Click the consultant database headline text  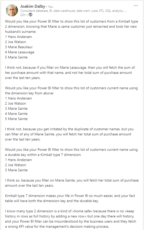pos(73,11)
